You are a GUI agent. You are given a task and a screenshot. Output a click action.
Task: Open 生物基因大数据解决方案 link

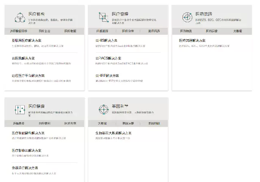tap(113, 133)
